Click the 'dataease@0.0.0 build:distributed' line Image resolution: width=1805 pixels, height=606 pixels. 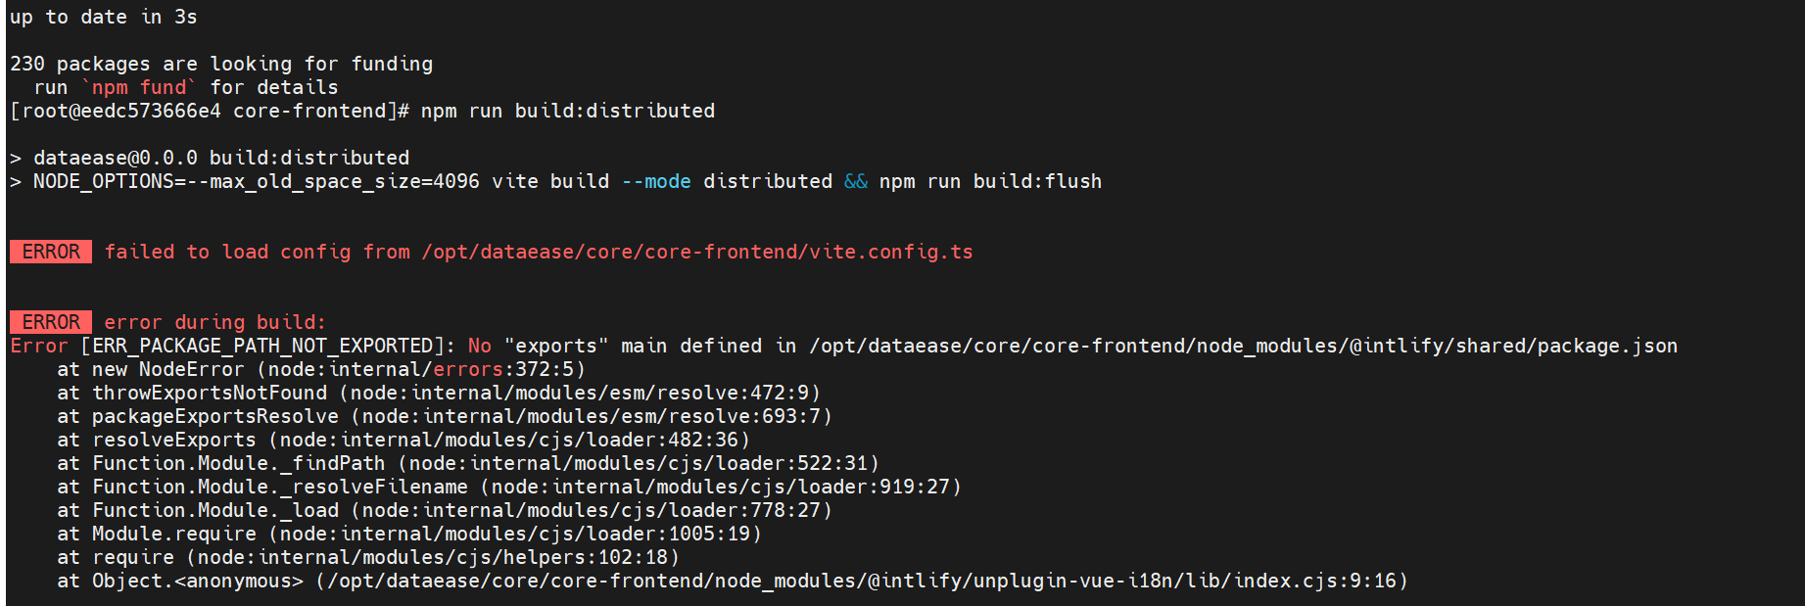pyautogui.click(x=221, y=158)
